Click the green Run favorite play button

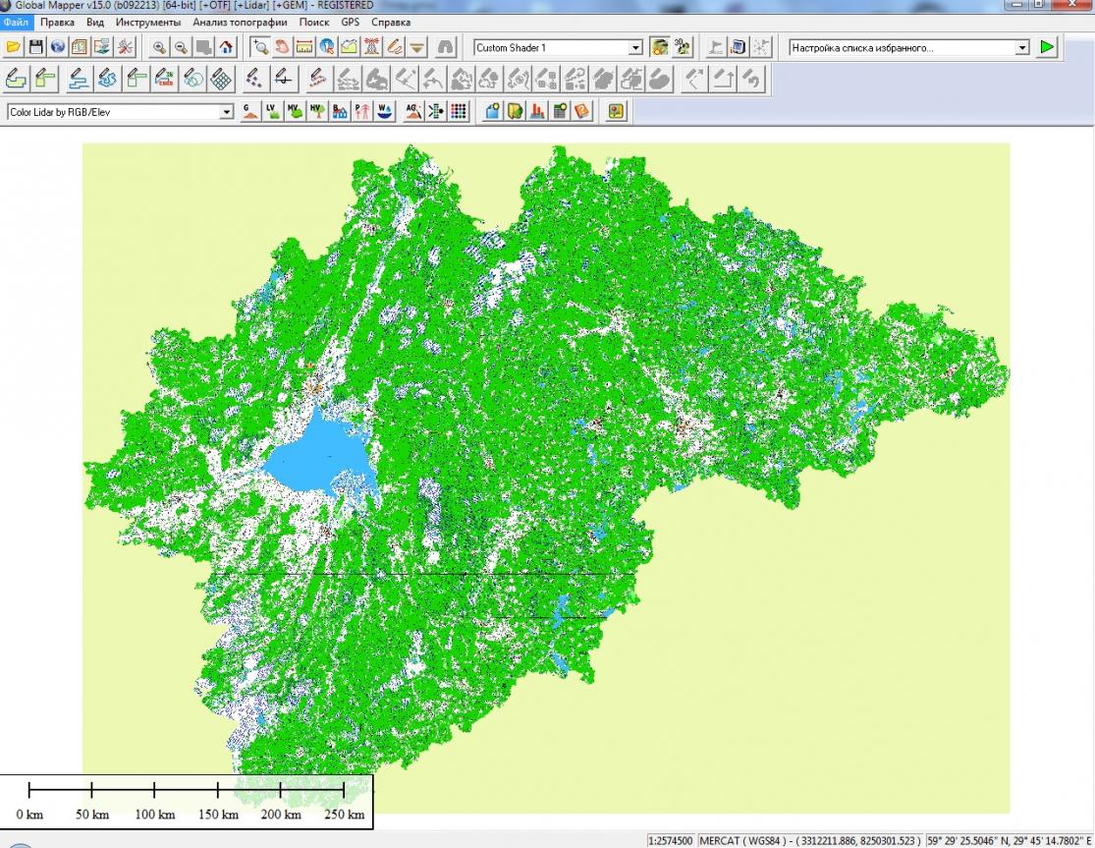(x=1047, y=47)
